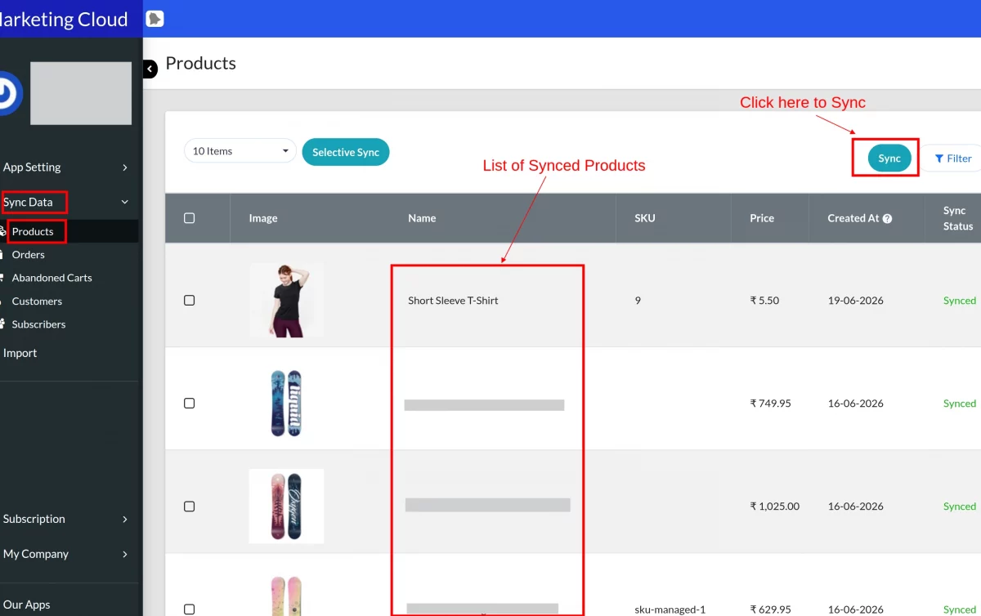Viewport: 981px width, 616px height.
Task: Click the Products page heading
Action: click(x=200, y=64)
